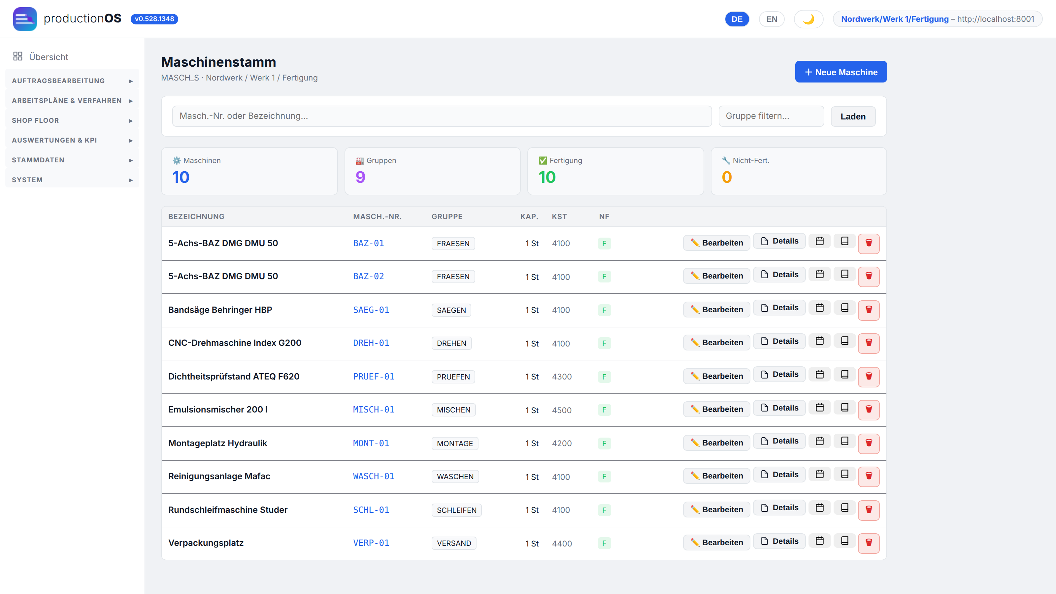Click book icon in PRUEF-01 row
1056x594 pixels.
coord(844,374)
